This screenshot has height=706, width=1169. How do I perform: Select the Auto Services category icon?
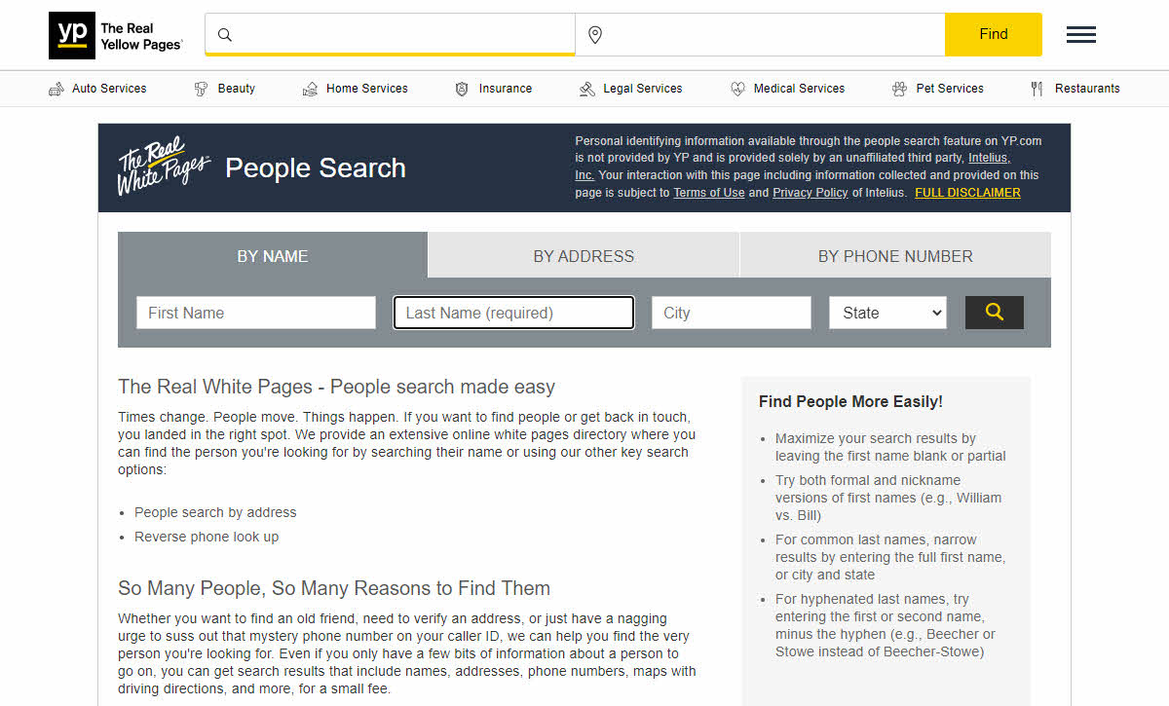pyautogui.click(x=56, y=88)
